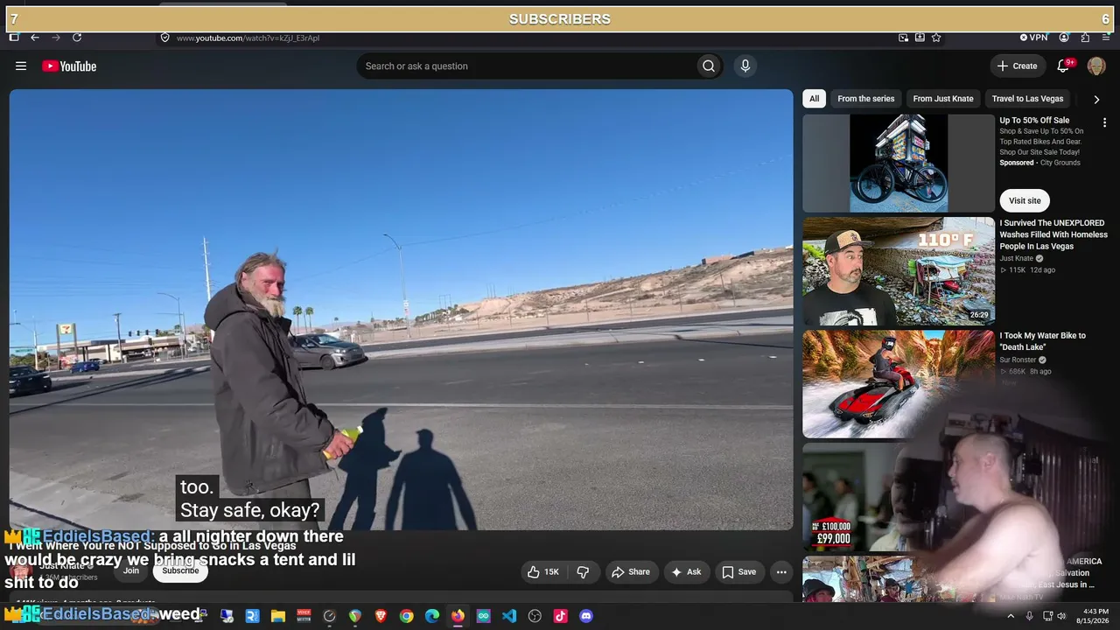This screenshot has height=630, width=1120.
Task: Go to YouTube home via the logo
Action: point(69,66)
